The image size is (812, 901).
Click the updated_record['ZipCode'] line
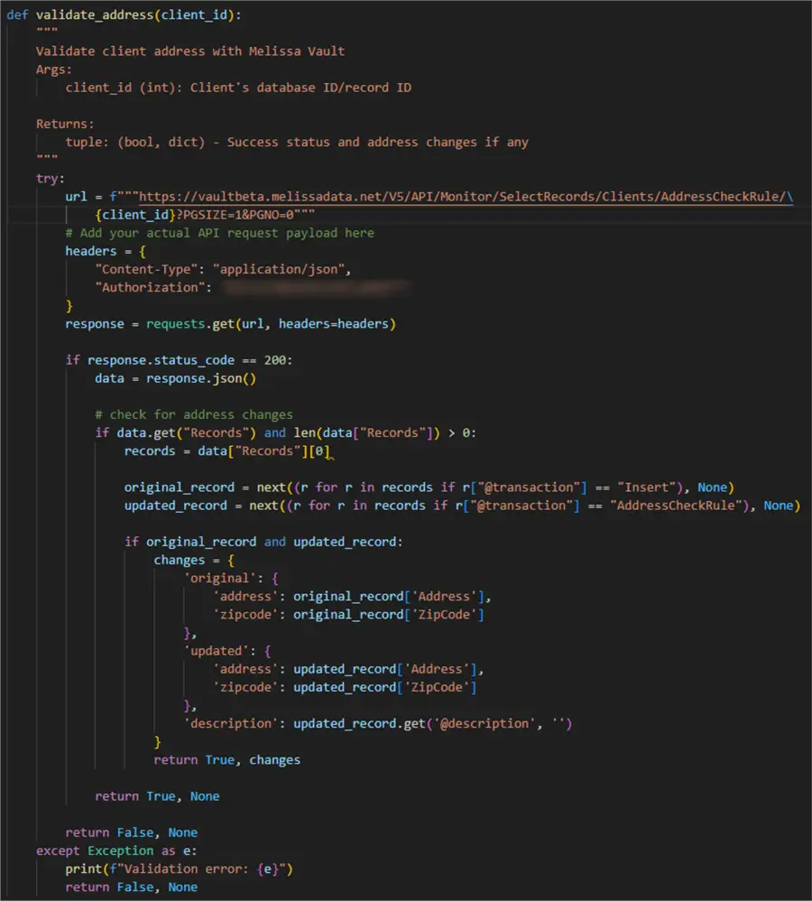point(345,687)
